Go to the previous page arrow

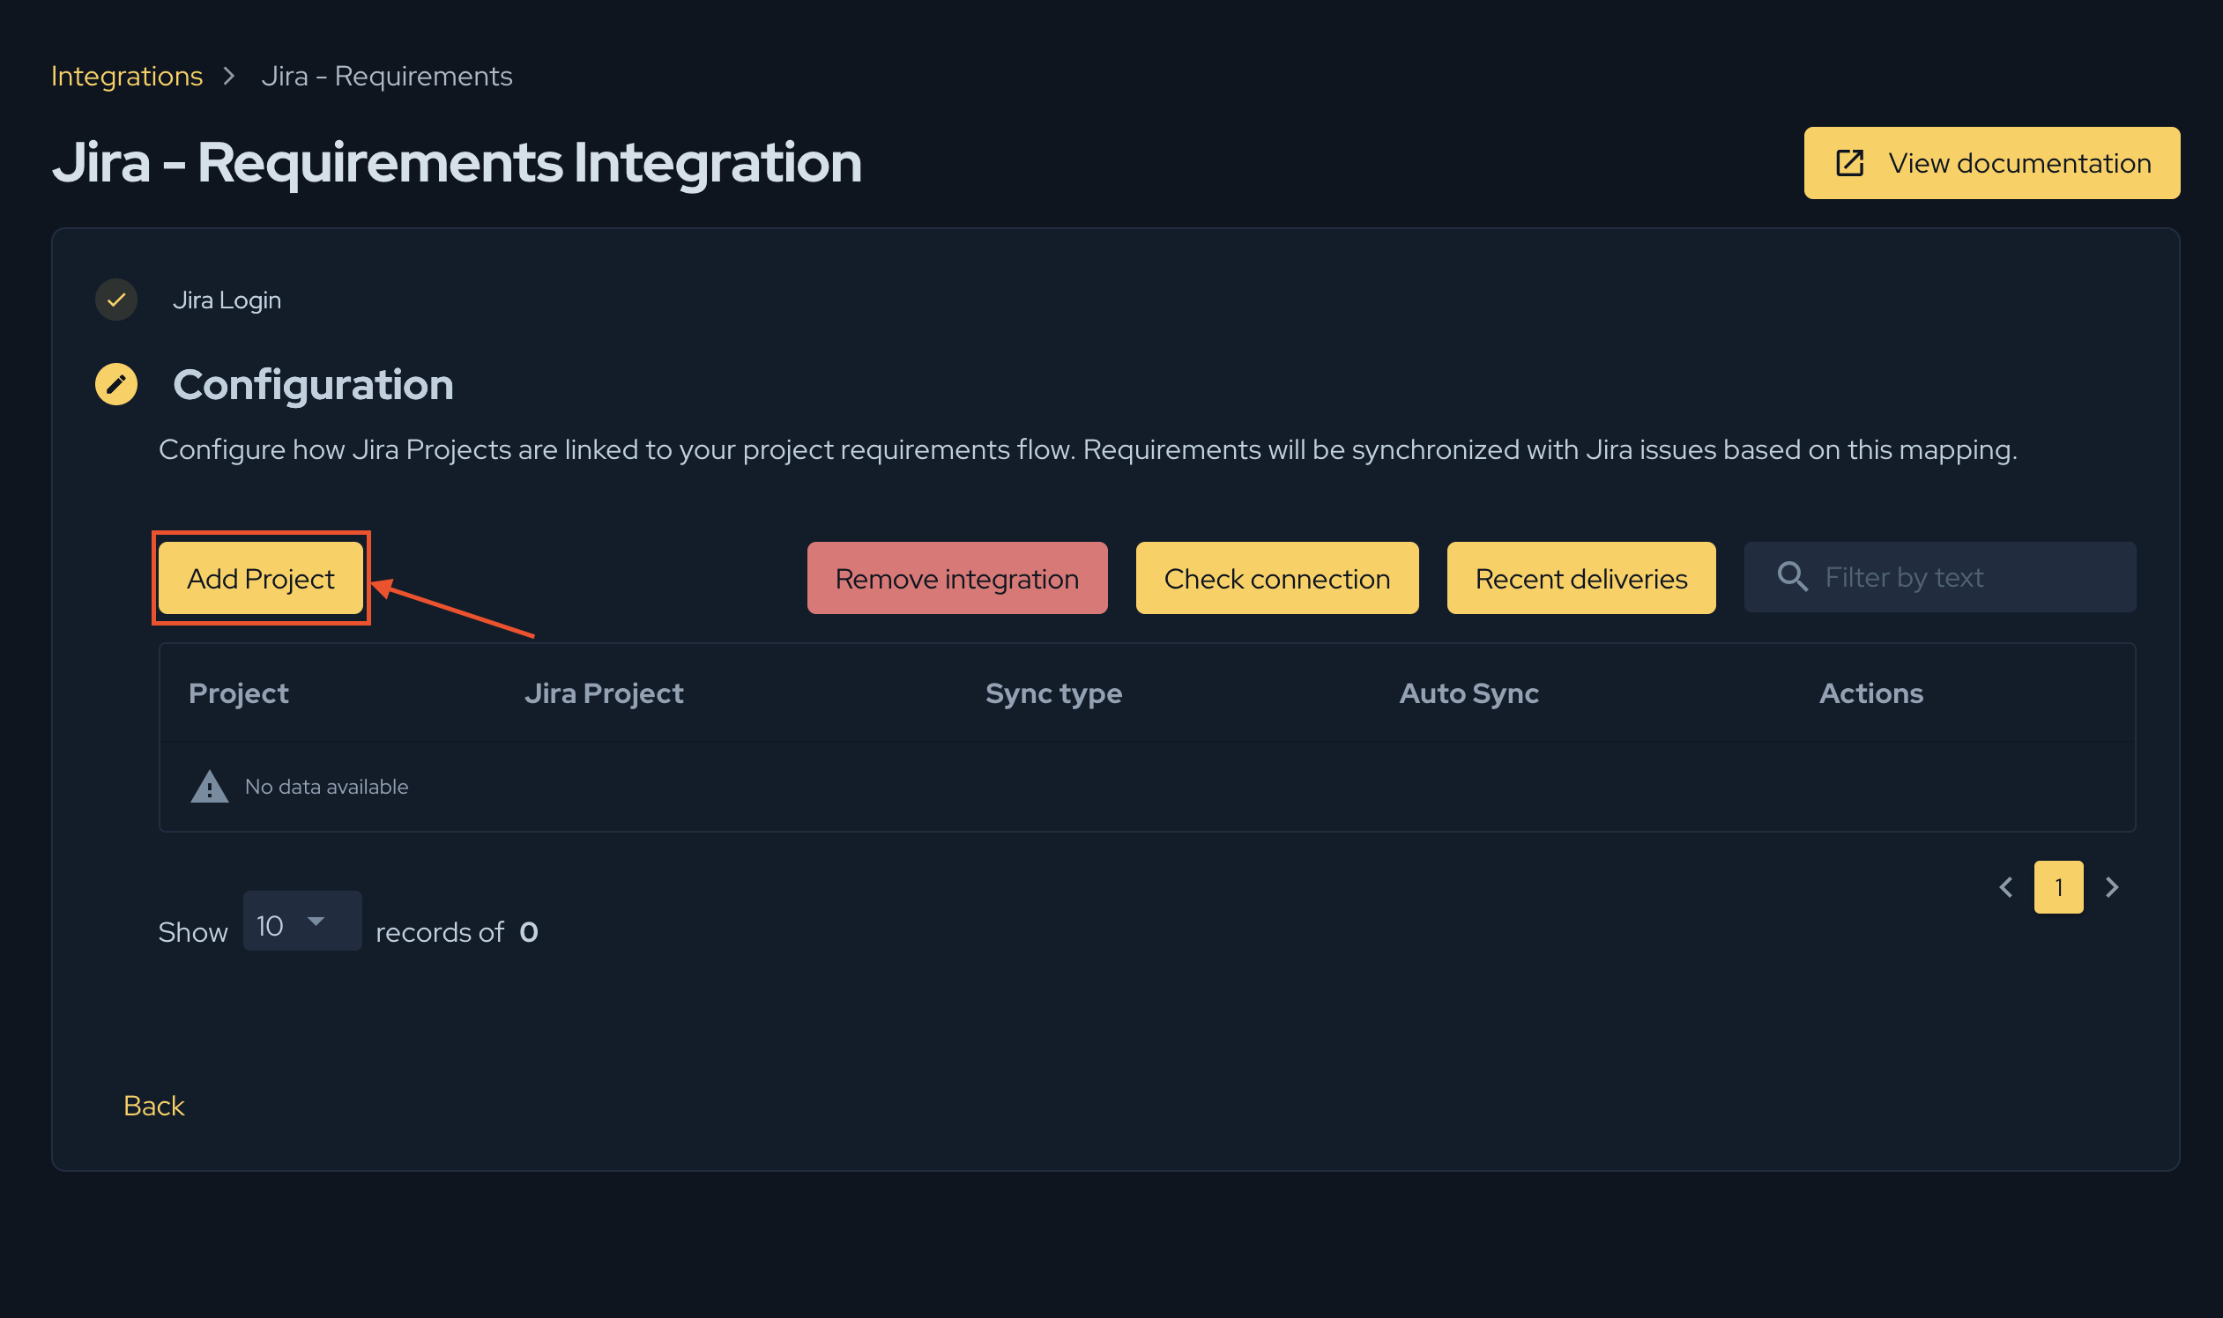click(2006, 887)
